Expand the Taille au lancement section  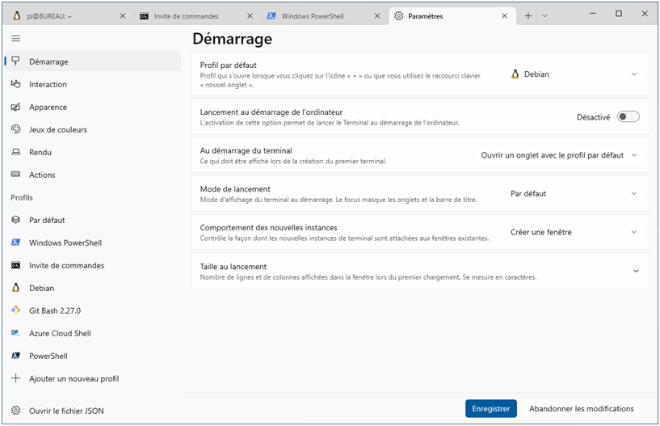(x=636, y=271)
